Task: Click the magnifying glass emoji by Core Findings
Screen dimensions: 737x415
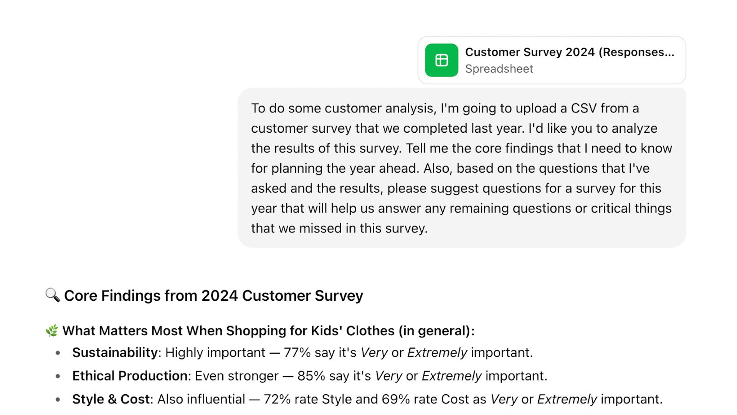Action: [x=53, y=295]
